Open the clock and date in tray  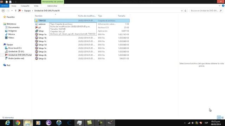[216, 123]
